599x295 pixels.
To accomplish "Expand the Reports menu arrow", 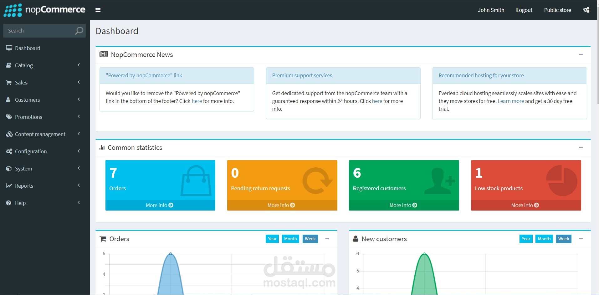I will click(x=79, y=186).
